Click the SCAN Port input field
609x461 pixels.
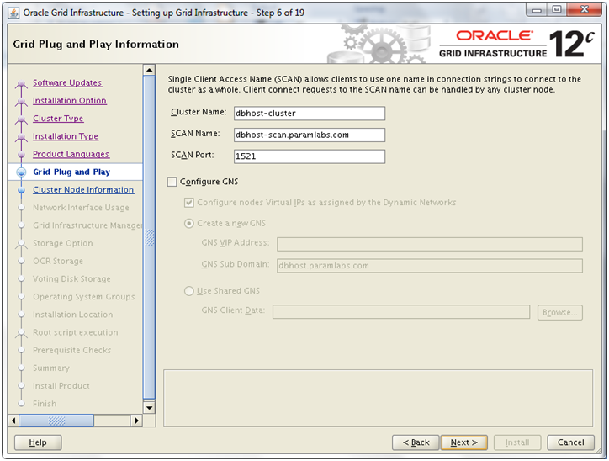[310, 156]
